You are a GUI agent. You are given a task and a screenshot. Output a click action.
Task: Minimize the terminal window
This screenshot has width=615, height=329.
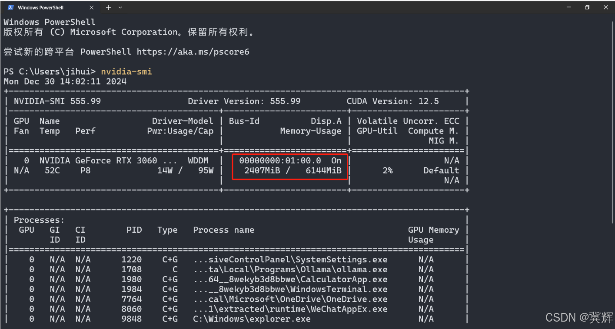click(569, 7)
